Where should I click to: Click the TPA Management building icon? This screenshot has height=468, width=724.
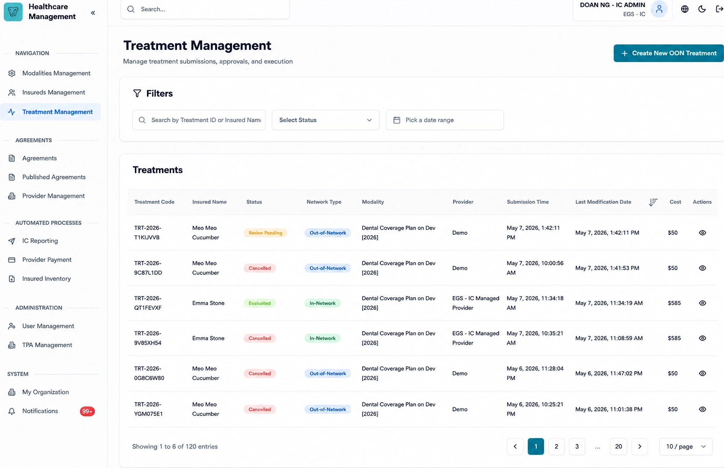(12, 345)
